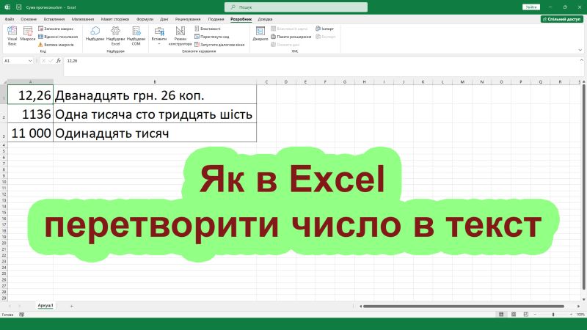This screenshot has width=587, height=330.
Task: Switch to the Дані tab
Action: [x=164, y=19]
